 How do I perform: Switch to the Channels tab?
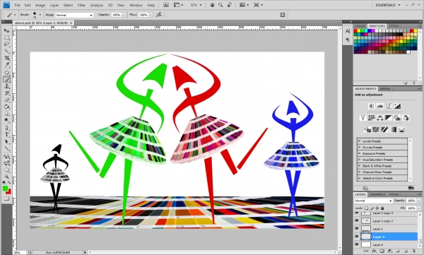pos(377,194)
